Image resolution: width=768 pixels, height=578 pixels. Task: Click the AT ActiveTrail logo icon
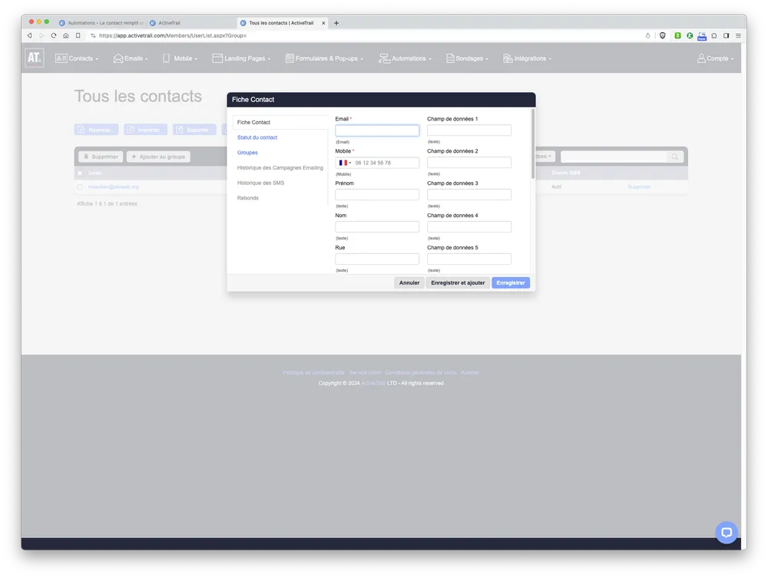(34, 58)
